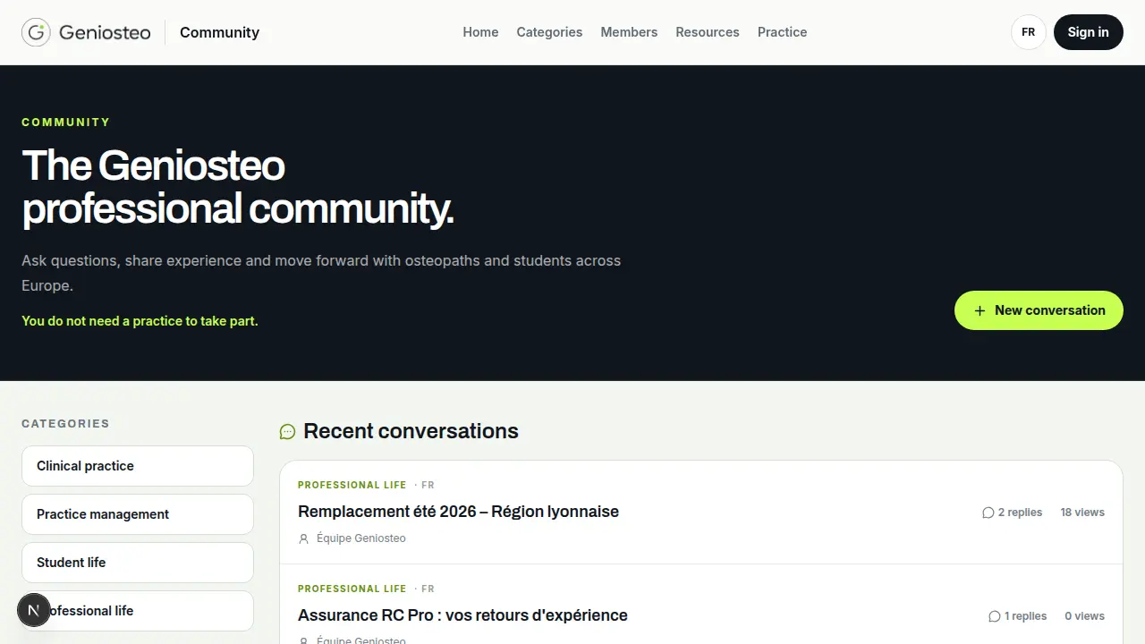Open the Remplacement été 2026 – Région lyonnaise thread

[x=458, y=512]
